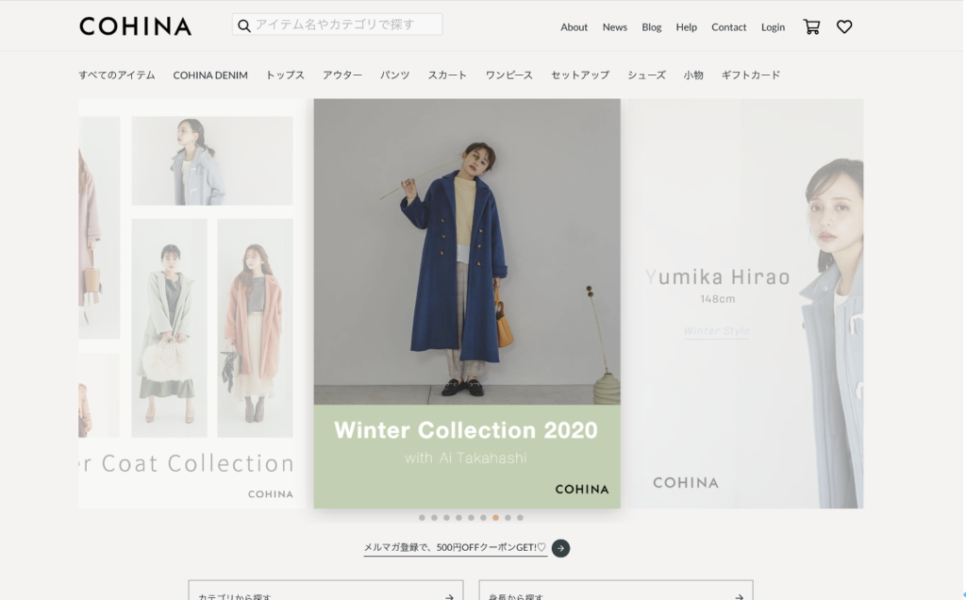Follow the メルマガ登録 500円OFF coupon link
Screen dimensions: 966x600
click(x=455, y=547)
